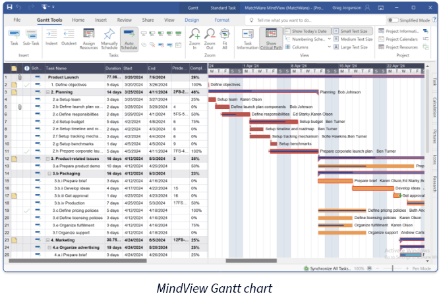Collapse 4.a Organize advertising group
Image resolution: width=441 pixels, height=298 pixels.
(49, 247)
